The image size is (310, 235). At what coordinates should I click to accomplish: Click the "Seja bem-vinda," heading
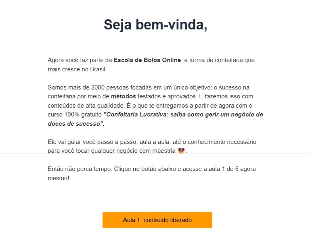pyautogui.click(x=155, y=25)
